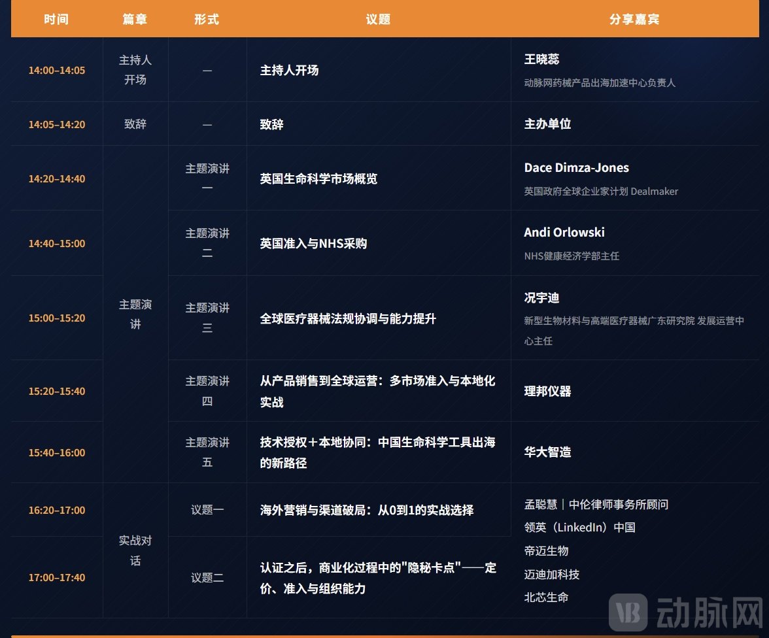Select the 17:00–17:40 time cell
The image size is (769, 638).
pos(57,578)
